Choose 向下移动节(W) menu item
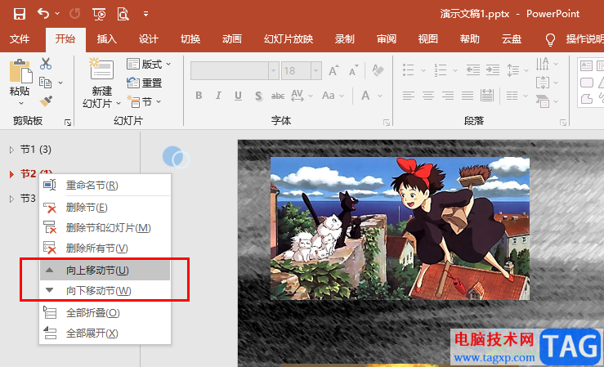Image resolution: width=604 pixels, height=367 pixels. pos(105,291)
